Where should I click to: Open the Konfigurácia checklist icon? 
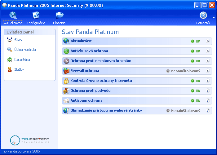click(x=36, y=15)
